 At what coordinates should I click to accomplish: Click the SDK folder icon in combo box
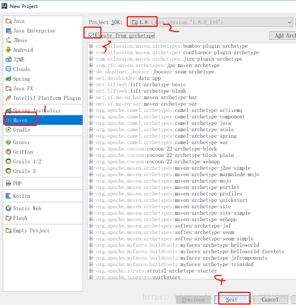click(135, 22)
